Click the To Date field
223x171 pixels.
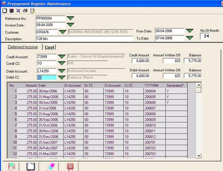(170, 38)
